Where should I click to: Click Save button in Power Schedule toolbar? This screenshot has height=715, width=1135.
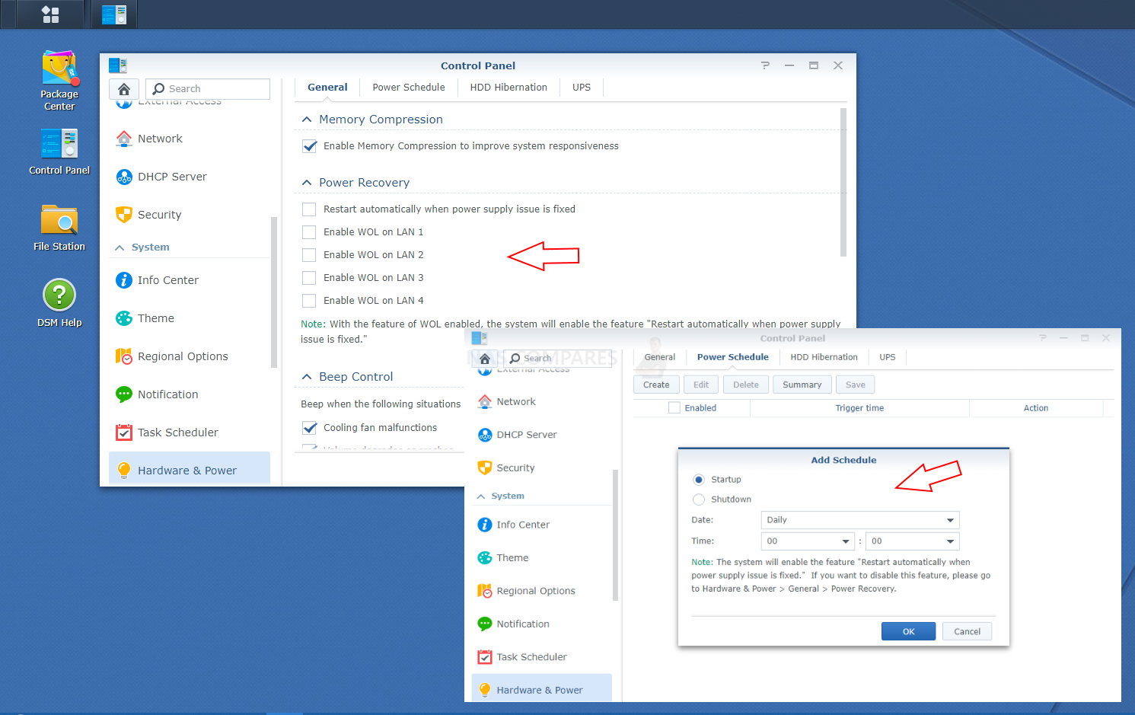(856, 385)
